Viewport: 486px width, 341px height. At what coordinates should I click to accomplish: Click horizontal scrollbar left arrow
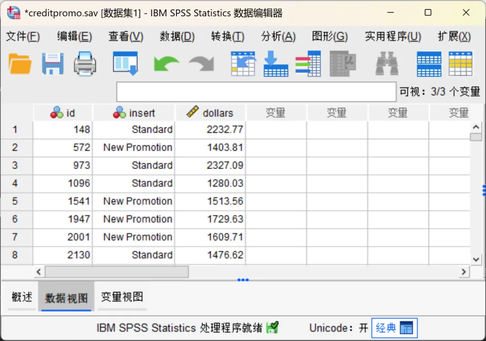[39, 272]
